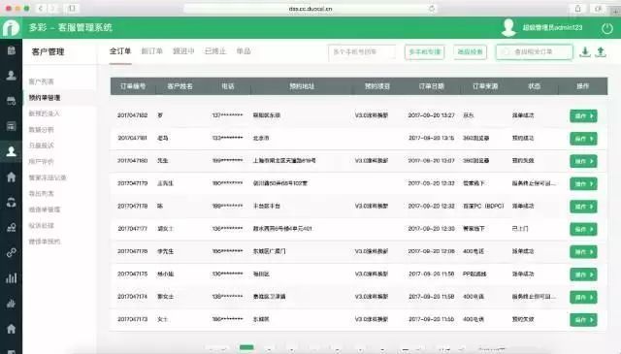This screenshot has height=354, width=621.
Task: Open the first side menu item above 预约单管理
Action: [41, 81]
